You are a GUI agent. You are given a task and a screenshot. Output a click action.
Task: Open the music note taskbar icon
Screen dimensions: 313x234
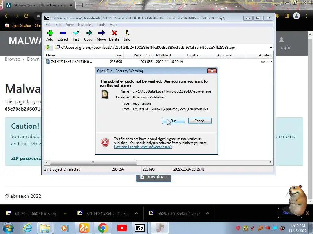(x=160, y=228)
